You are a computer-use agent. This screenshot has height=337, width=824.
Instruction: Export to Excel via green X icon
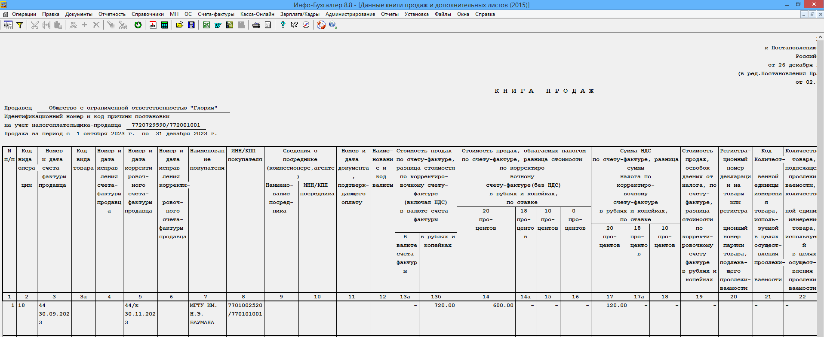(x=206, y=25)
